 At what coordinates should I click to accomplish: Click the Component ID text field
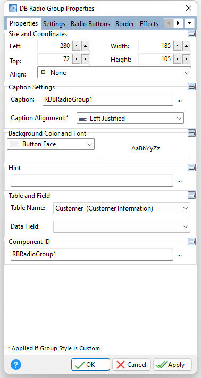92,254
